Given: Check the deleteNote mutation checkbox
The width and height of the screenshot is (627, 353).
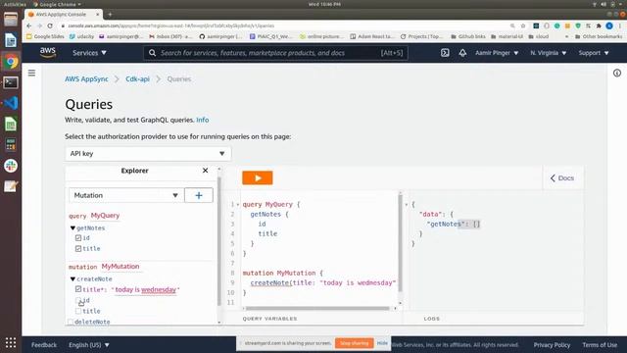Looking at the screenshot, I should [71, 322].
